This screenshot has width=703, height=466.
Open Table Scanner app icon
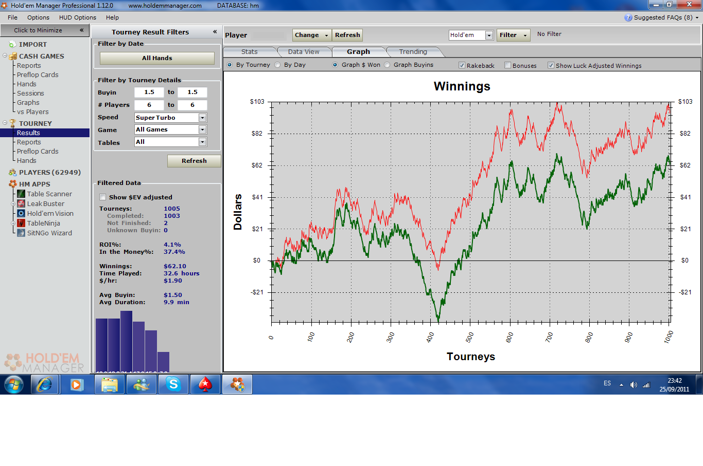point(21,194)
